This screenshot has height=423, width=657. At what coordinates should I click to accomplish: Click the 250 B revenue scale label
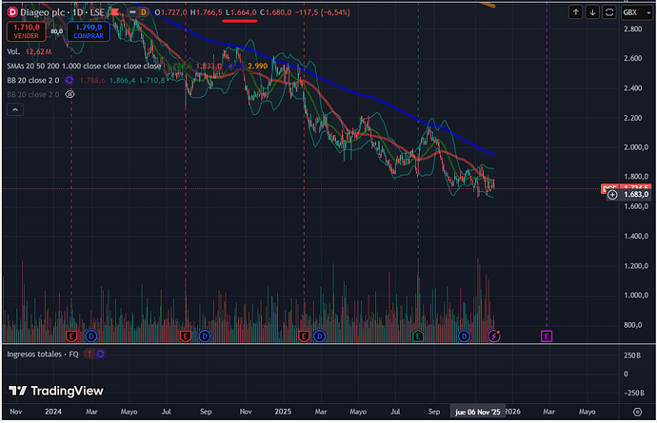tap(632, 356)
